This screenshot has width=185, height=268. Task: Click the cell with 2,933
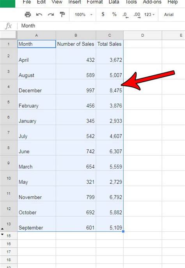pos(110,117)
